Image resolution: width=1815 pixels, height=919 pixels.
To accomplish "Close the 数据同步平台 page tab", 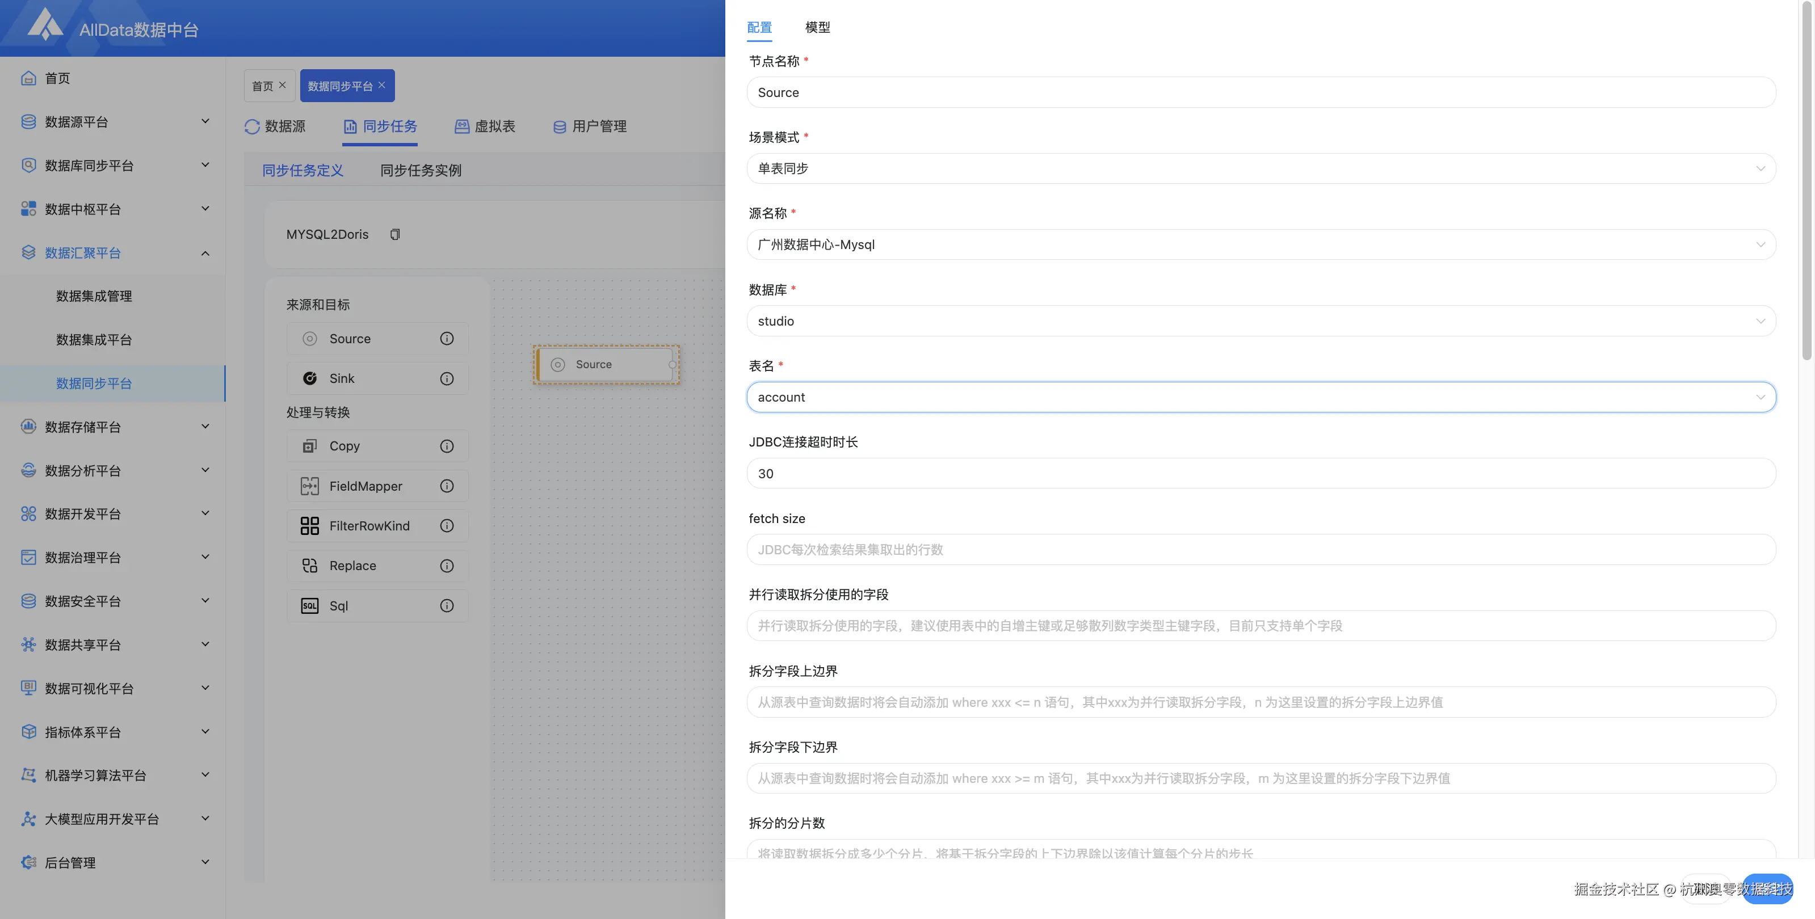I will tap(382, 85).
